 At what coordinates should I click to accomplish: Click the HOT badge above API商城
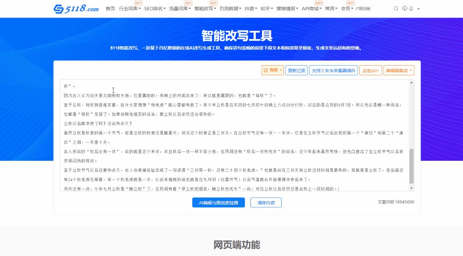(319, 3)
